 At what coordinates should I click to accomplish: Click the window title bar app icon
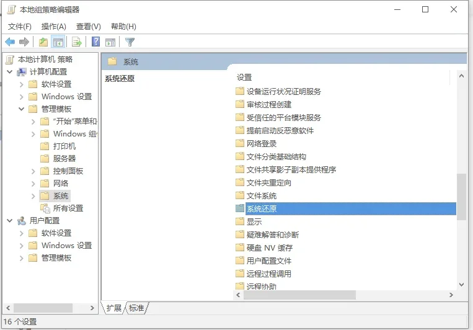[x=11, y=10]
